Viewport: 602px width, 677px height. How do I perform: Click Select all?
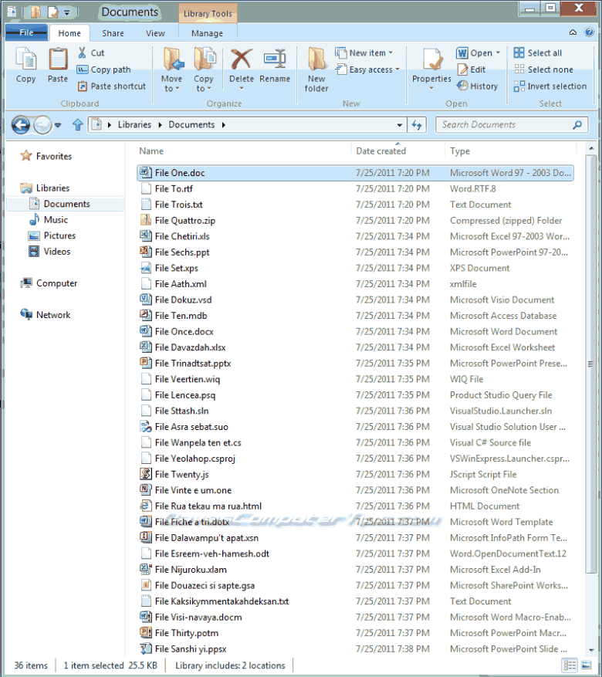(538, 53)
